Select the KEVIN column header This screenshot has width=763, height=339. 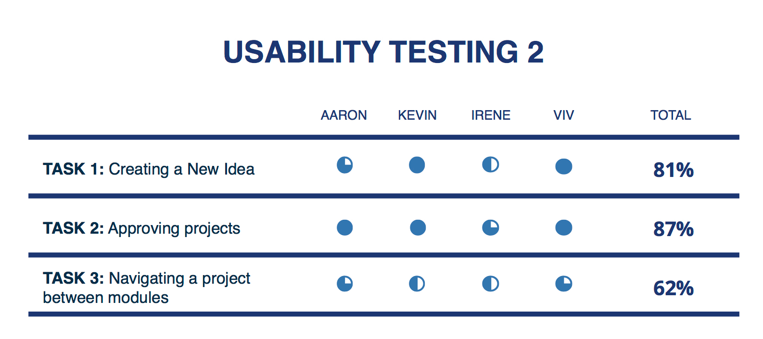click(418, 115)
